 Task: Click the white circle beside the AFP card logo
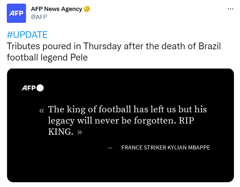(40, 88)
